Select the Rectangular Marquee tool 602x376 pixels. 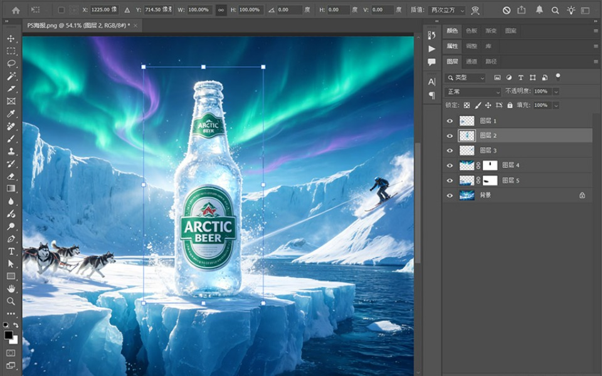pos(11,51)
